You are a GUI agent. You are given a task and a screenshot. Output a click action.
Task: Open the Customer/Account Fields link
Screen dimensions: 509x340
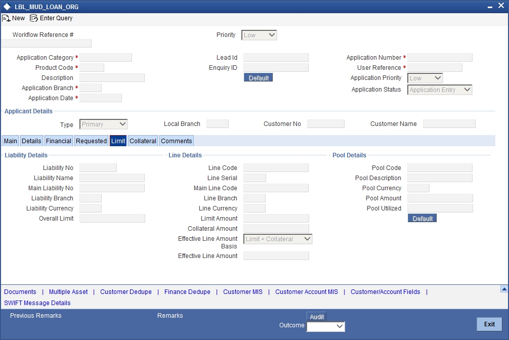click(x=386, y=291)
